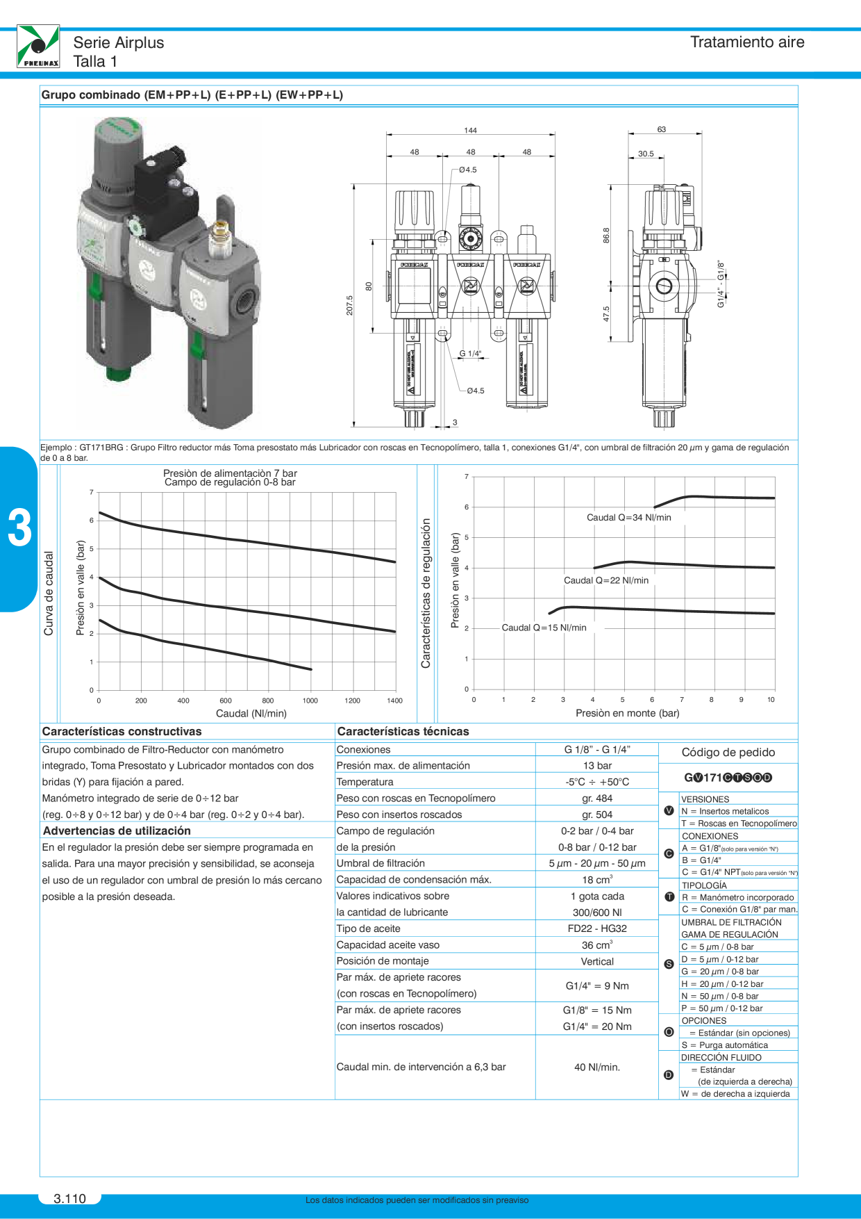Click the '-5°C ÷ +50°C' temperature value
This screenshot has width=861, height=1219.
597,782
